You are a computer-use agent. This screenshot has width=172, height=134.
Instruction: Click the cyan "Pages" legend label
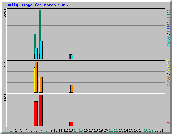point(168,41)
